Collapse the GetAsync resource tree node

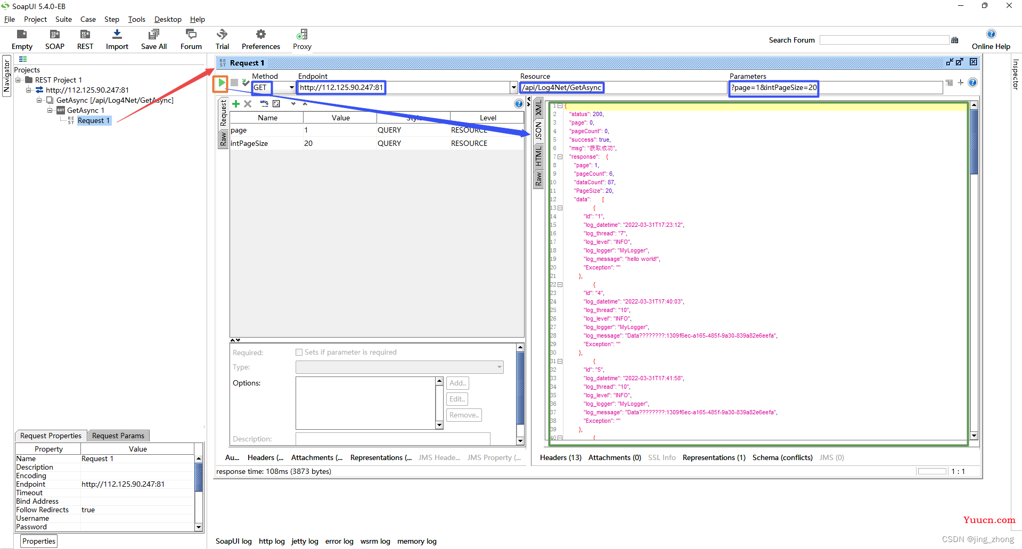pyautogui.click(x=39, y=100)
